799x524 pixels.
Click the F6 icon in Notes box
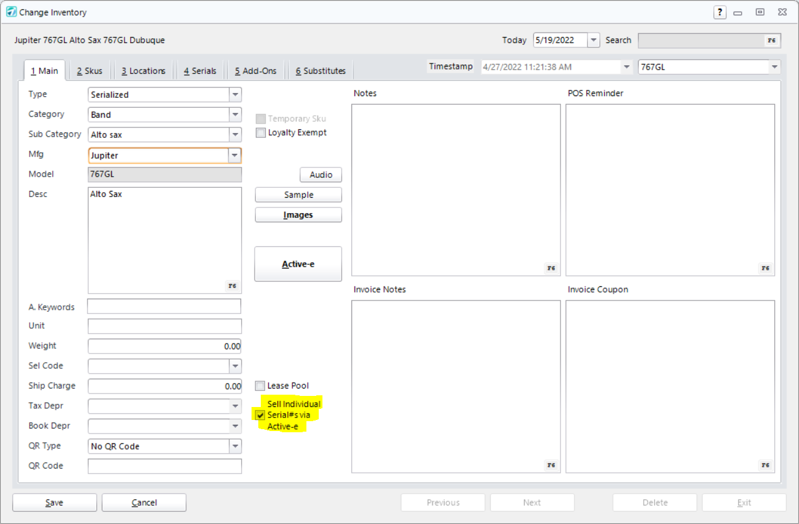tap(551, 268)
